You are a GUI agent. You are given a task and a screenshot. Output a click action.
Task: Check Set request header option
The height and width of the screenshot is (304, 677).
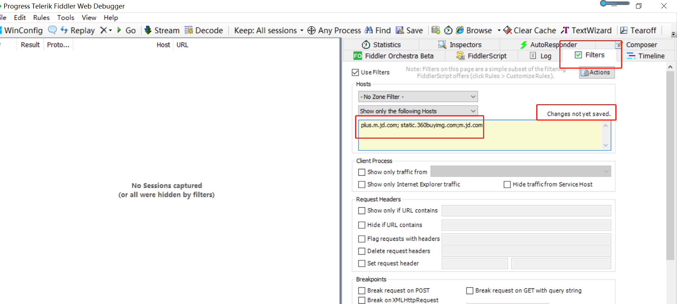(361, 263)
